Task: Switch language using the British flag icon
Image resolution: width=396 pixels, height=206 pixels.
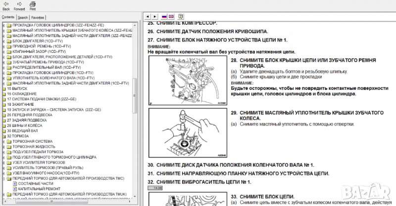Action: click(171, 16)
